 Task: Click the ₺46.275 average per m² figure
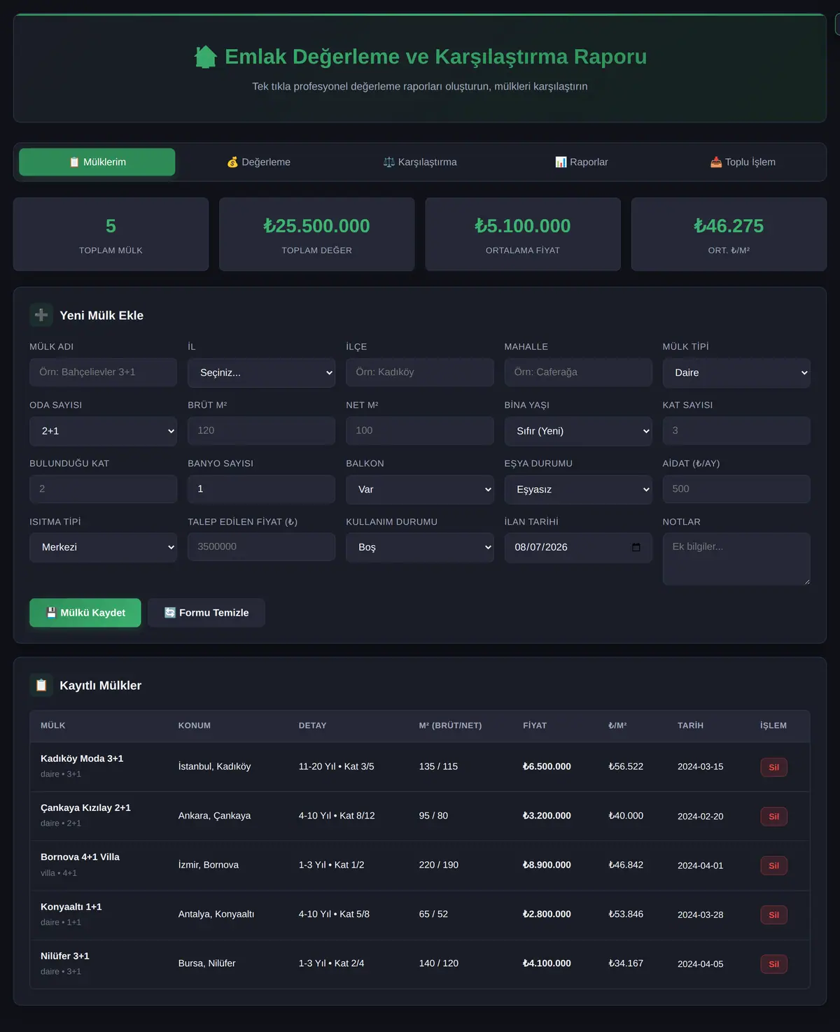coord(729,226)
